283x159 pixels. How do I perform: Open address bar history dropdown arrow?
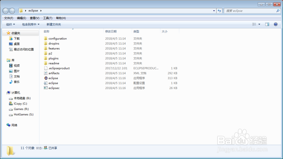[214, 11]
